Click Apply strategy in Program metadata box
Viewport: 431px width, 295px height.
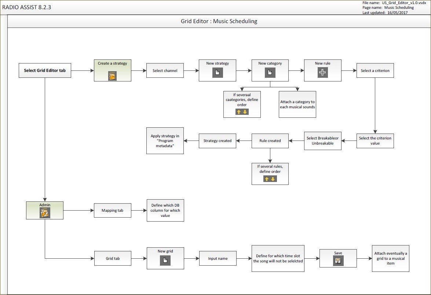coord(165,141)
